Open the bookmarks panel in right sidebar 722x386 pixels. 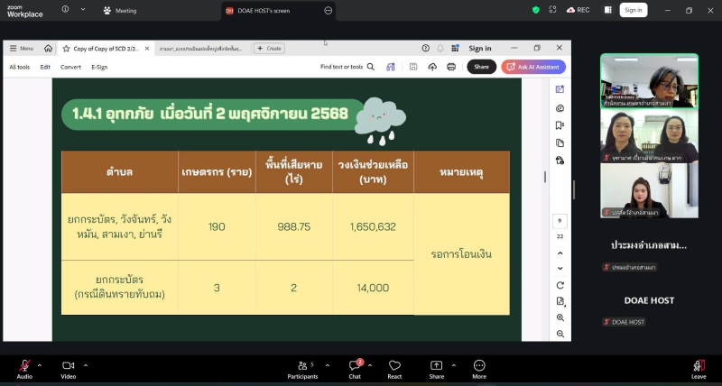[560, 125]
